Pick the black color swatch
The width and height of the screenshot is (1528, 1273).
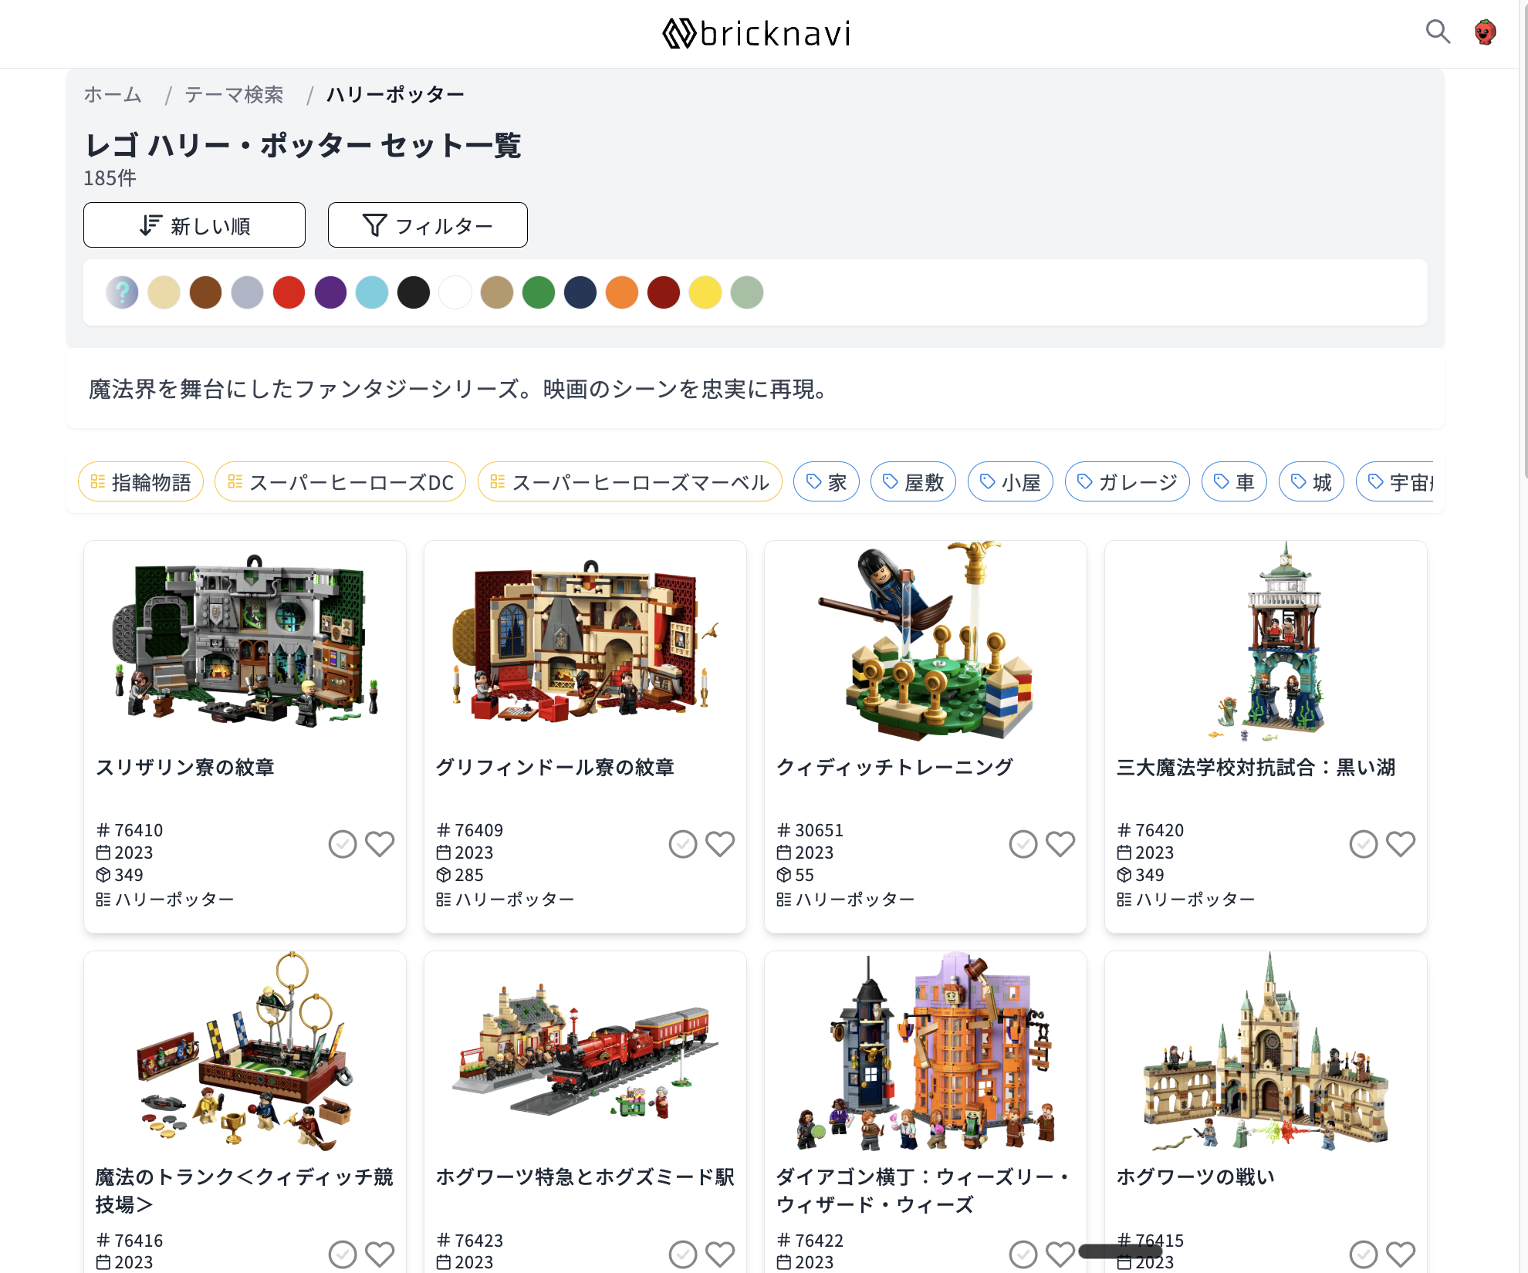tap(414, 292)
